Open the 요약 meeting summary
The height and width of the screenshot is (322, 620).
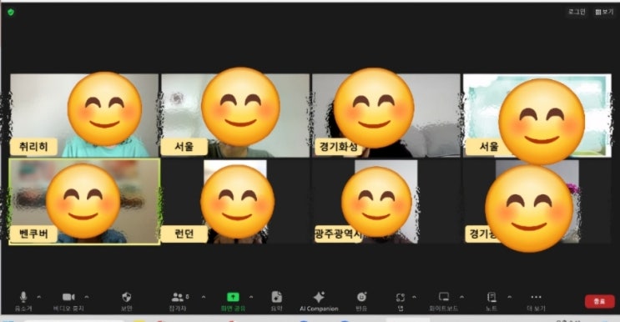[x=277, y=301]
